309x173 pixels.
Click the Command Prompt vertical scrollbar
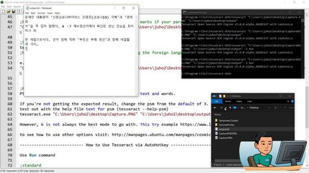point(303,47)
